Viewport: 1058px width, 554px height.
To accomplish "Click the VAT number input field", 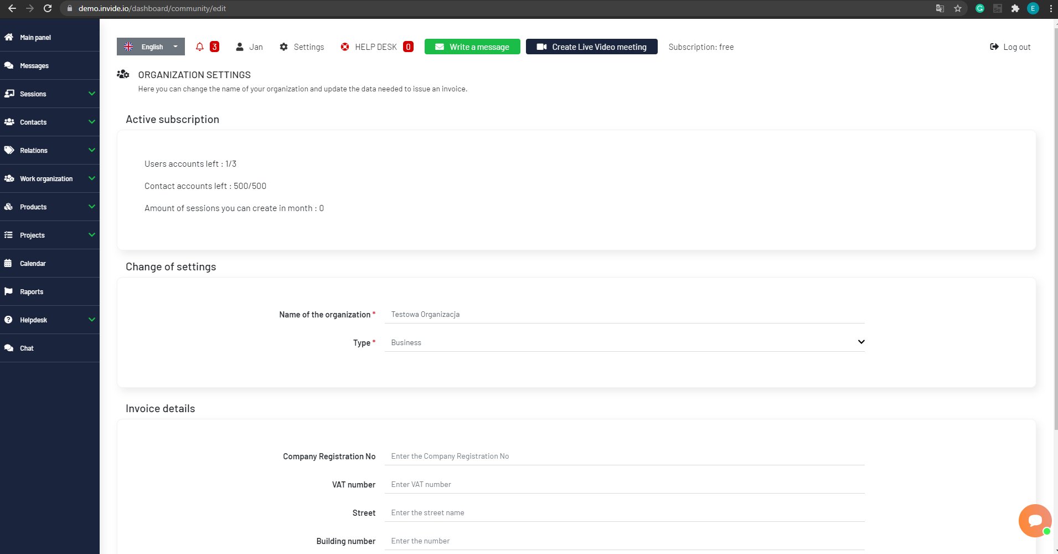I will pyautogui.click(x=625, y=484).
